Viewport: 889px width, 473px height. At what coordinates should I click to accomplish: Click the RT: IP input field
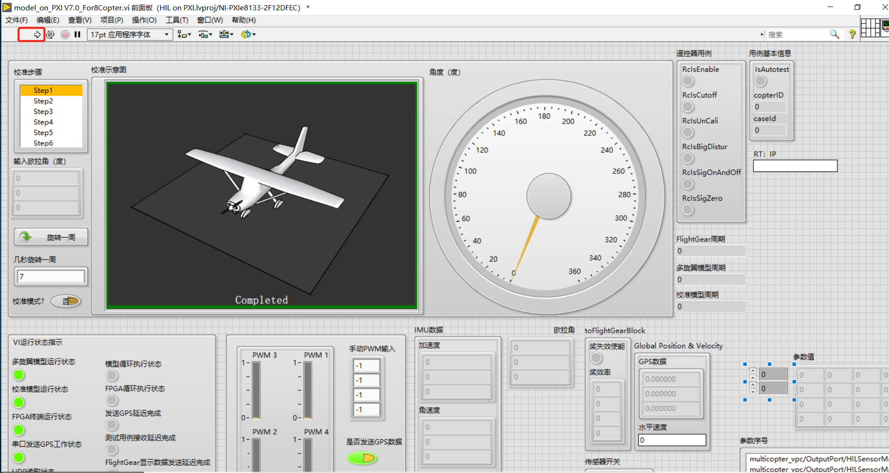click(795, 166)
